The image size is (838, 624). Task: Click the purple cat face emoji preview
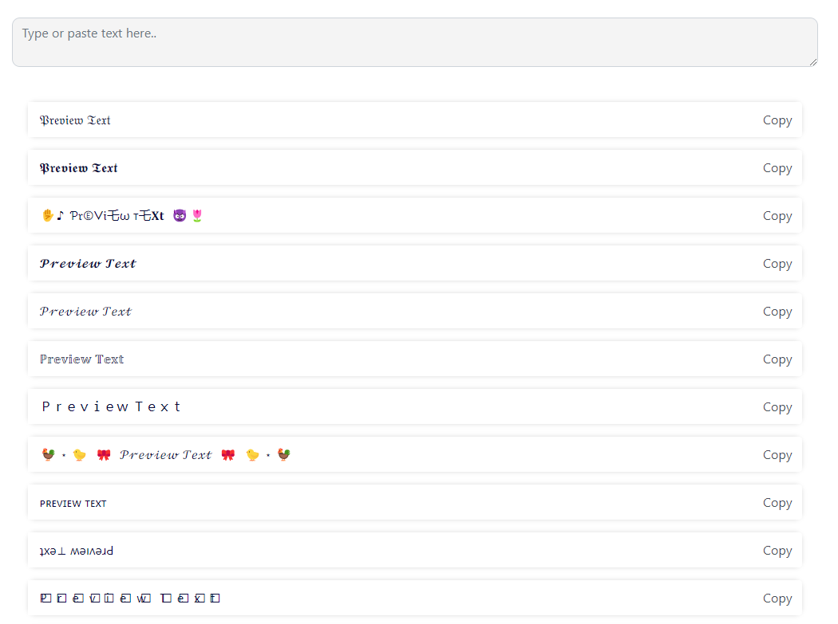tap(179, 215)
